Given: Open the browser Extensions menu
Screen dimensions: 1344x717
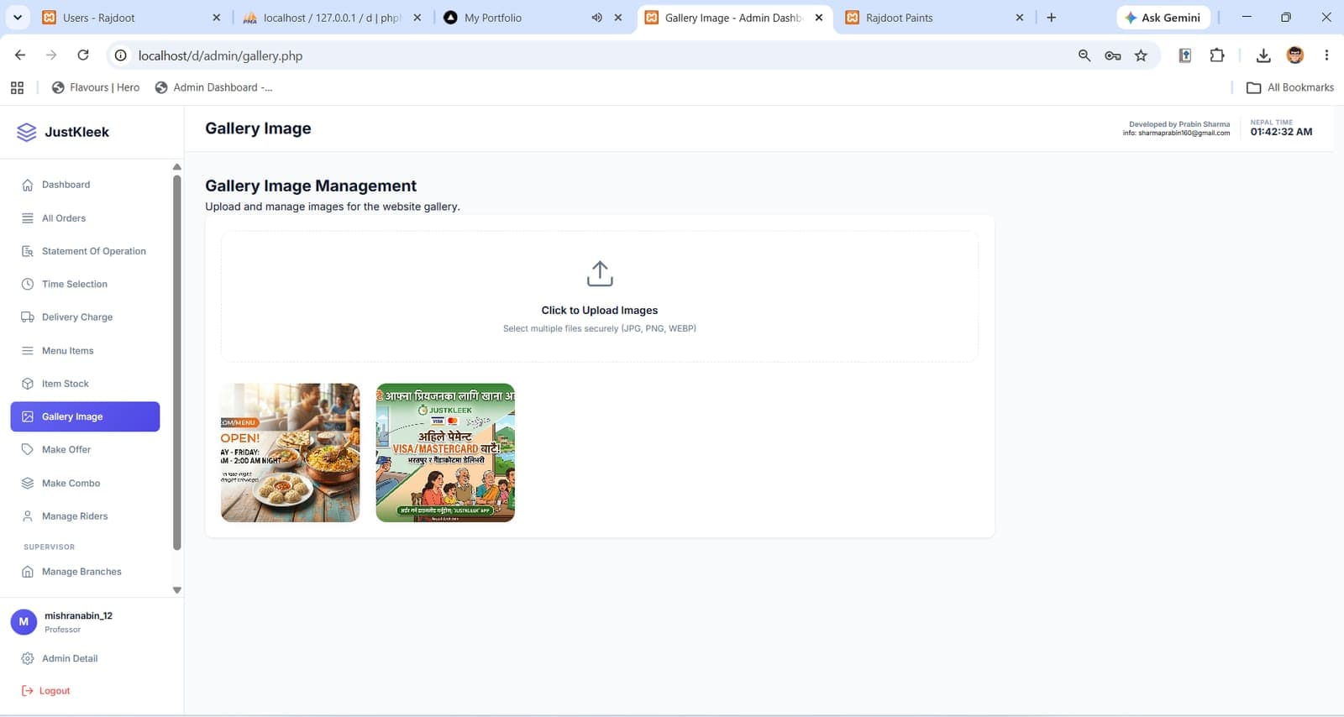Looking at the screenshot, I should pos(1217,55).
